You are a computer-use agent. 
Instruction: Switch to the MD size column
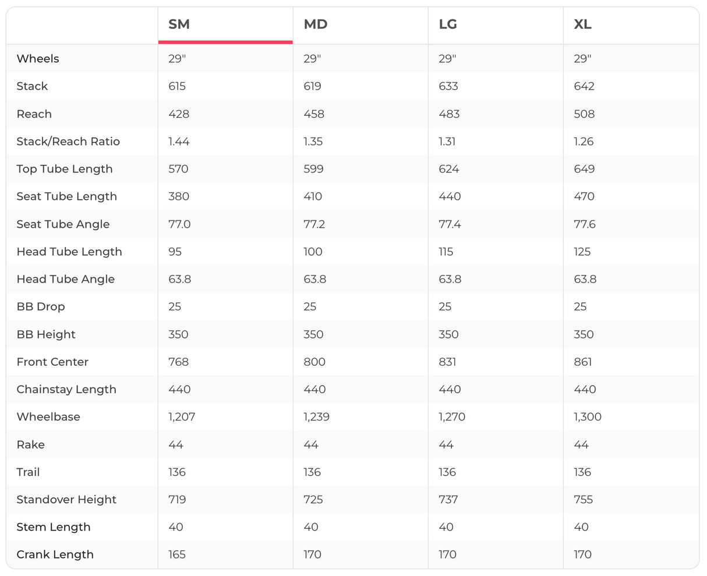(x=315, y=24)
